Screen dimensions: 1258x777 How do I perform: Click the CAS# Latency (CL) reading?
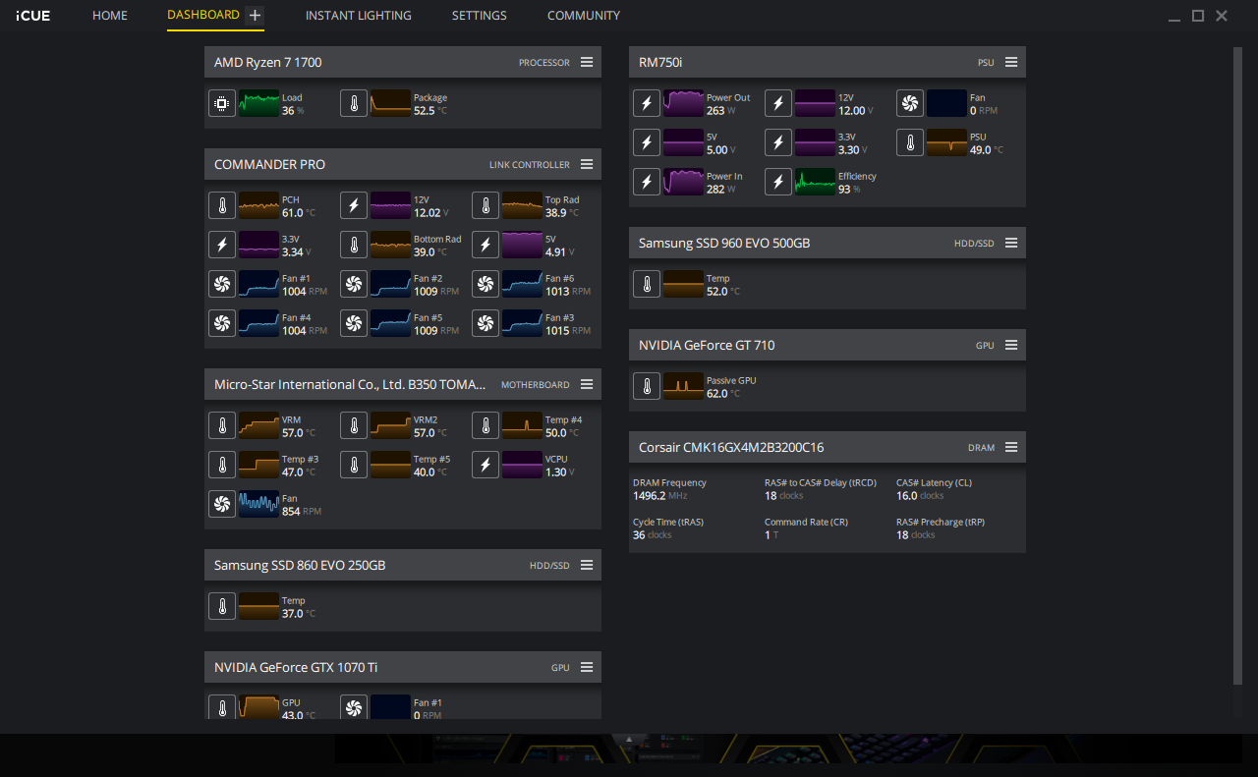932,489
